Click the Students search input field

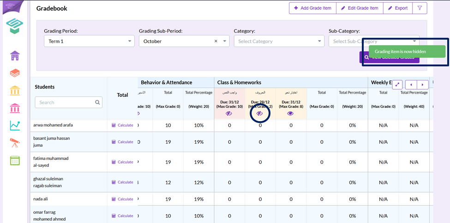pos(69,102)
